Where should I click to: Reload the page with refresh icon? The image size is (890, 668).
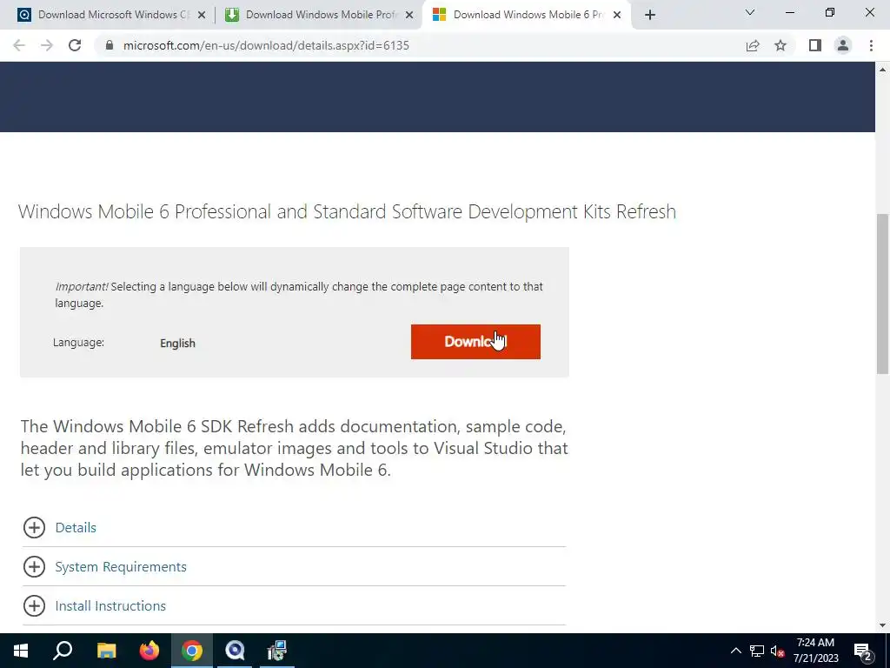pos(75,45)
